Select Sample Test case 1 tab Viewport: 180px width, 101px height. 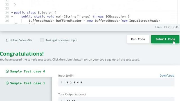point(26,83)
